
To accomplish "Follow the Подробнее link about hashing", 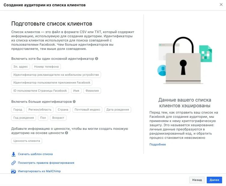I will [157, 145].
